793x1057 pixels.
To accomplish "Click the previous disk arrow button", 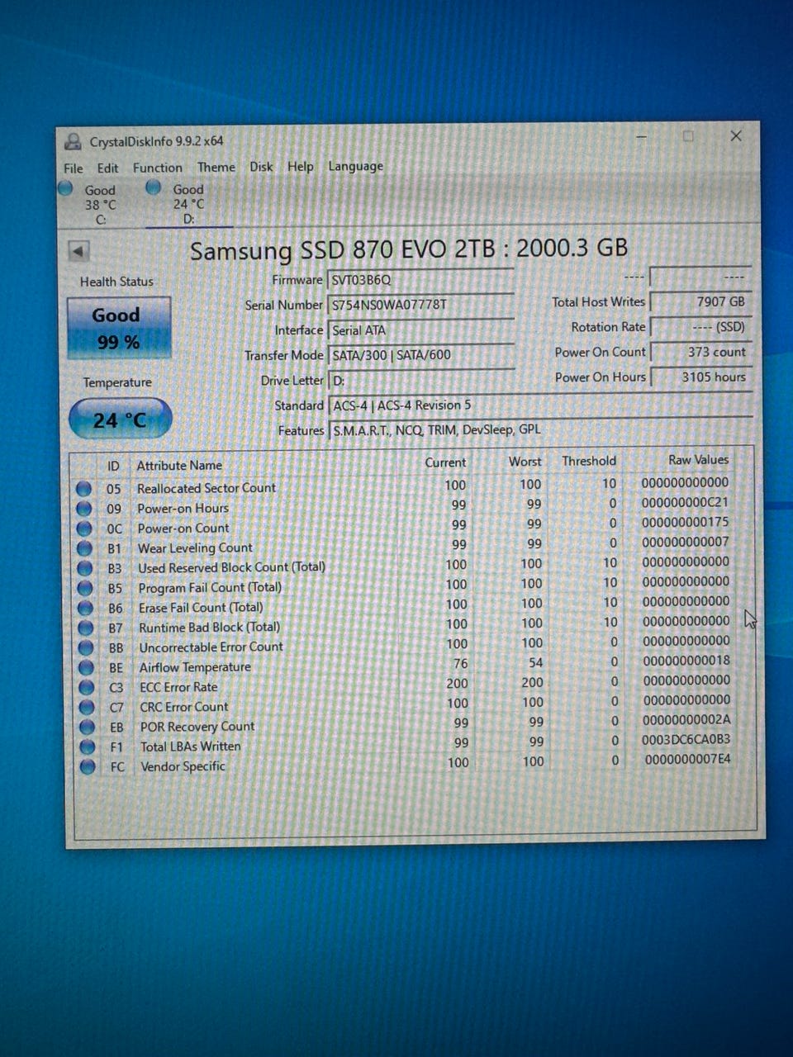I will point(78,251).
